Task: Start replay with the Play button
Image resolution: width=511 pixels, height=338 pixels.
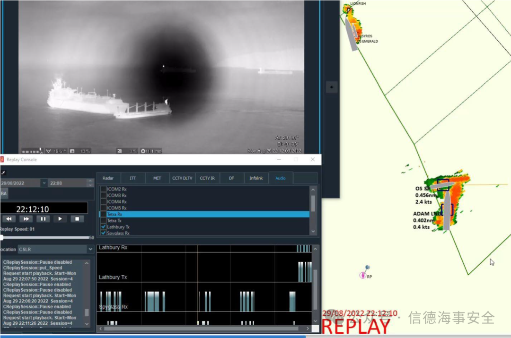Action: tap(60, 219)
